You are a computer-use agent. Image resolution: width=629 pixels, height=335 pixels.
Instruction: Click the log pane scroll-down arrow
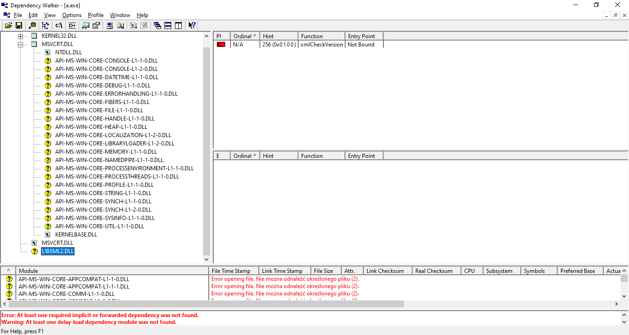point(624,322)
